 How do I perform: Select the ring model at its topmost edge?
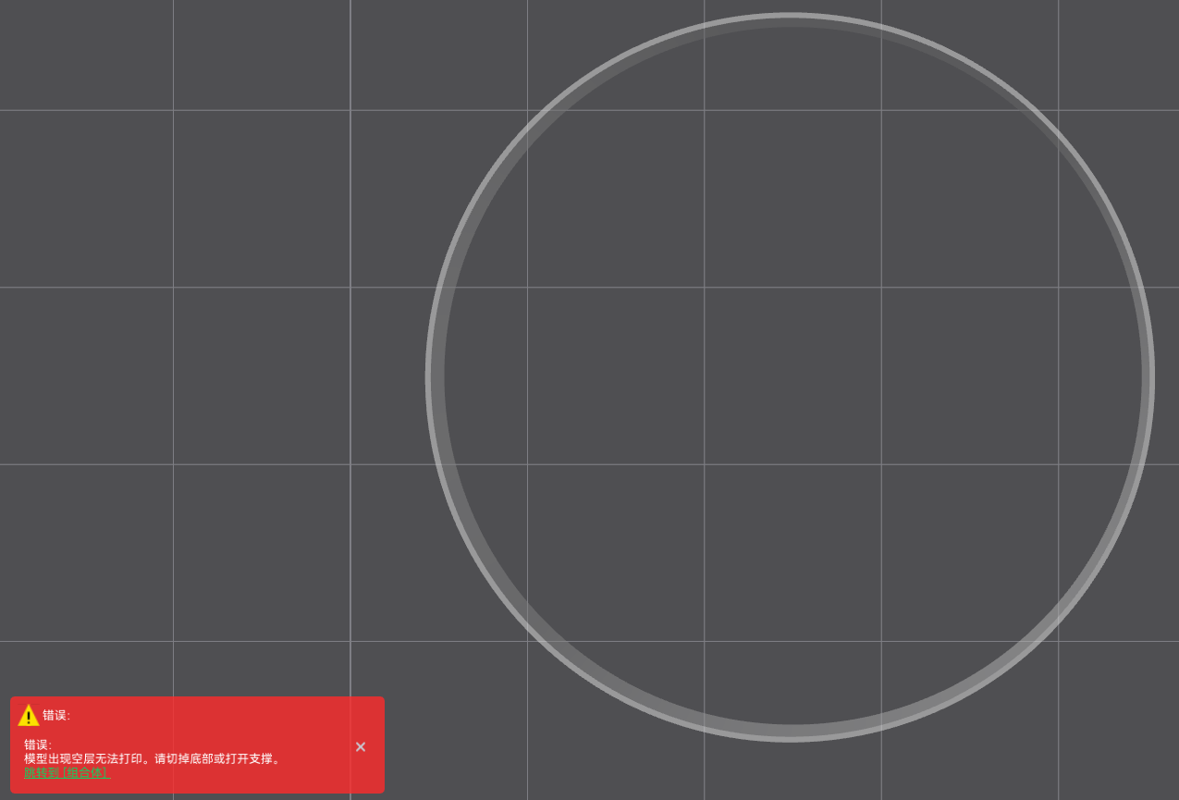click(x=790, y=18)
